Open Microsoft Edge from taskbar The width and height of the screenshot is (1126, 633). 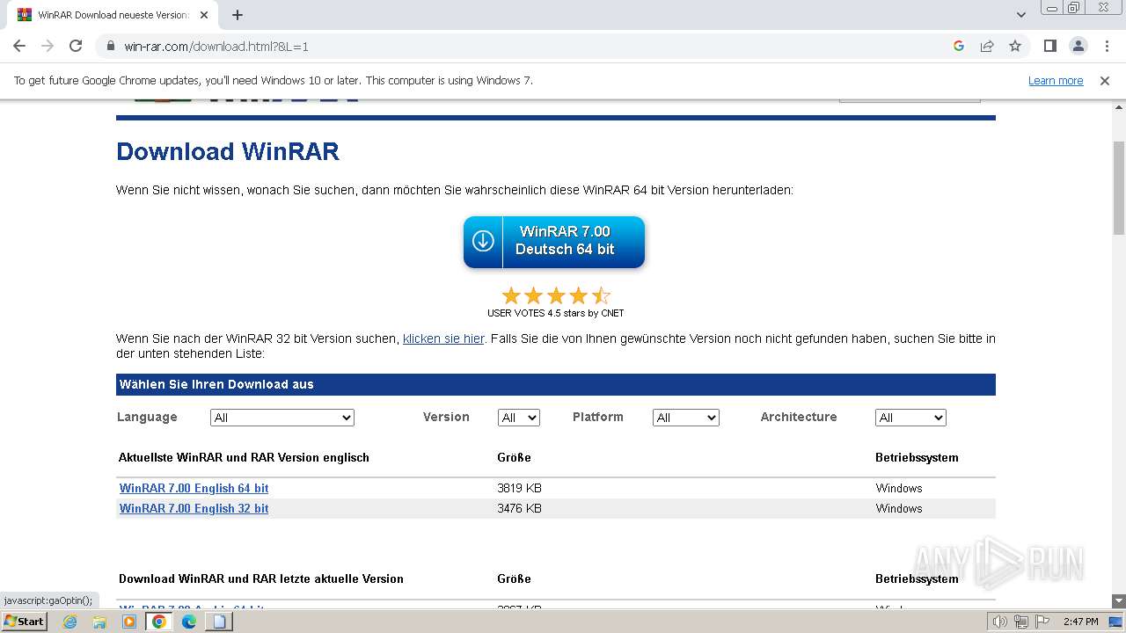pyautogui.click(x=189, y=622)
